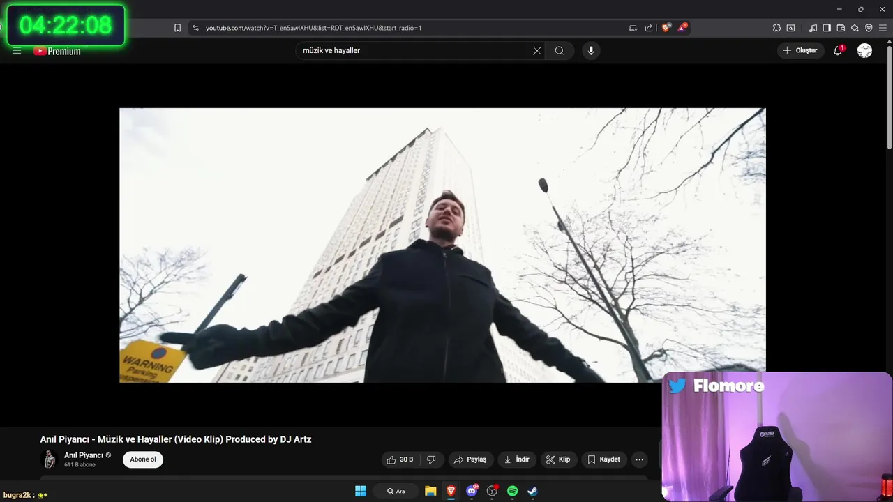Open Brave Rewards triangle icon
The width and height of the screenshot is (893, 502).
click(682, 28)
